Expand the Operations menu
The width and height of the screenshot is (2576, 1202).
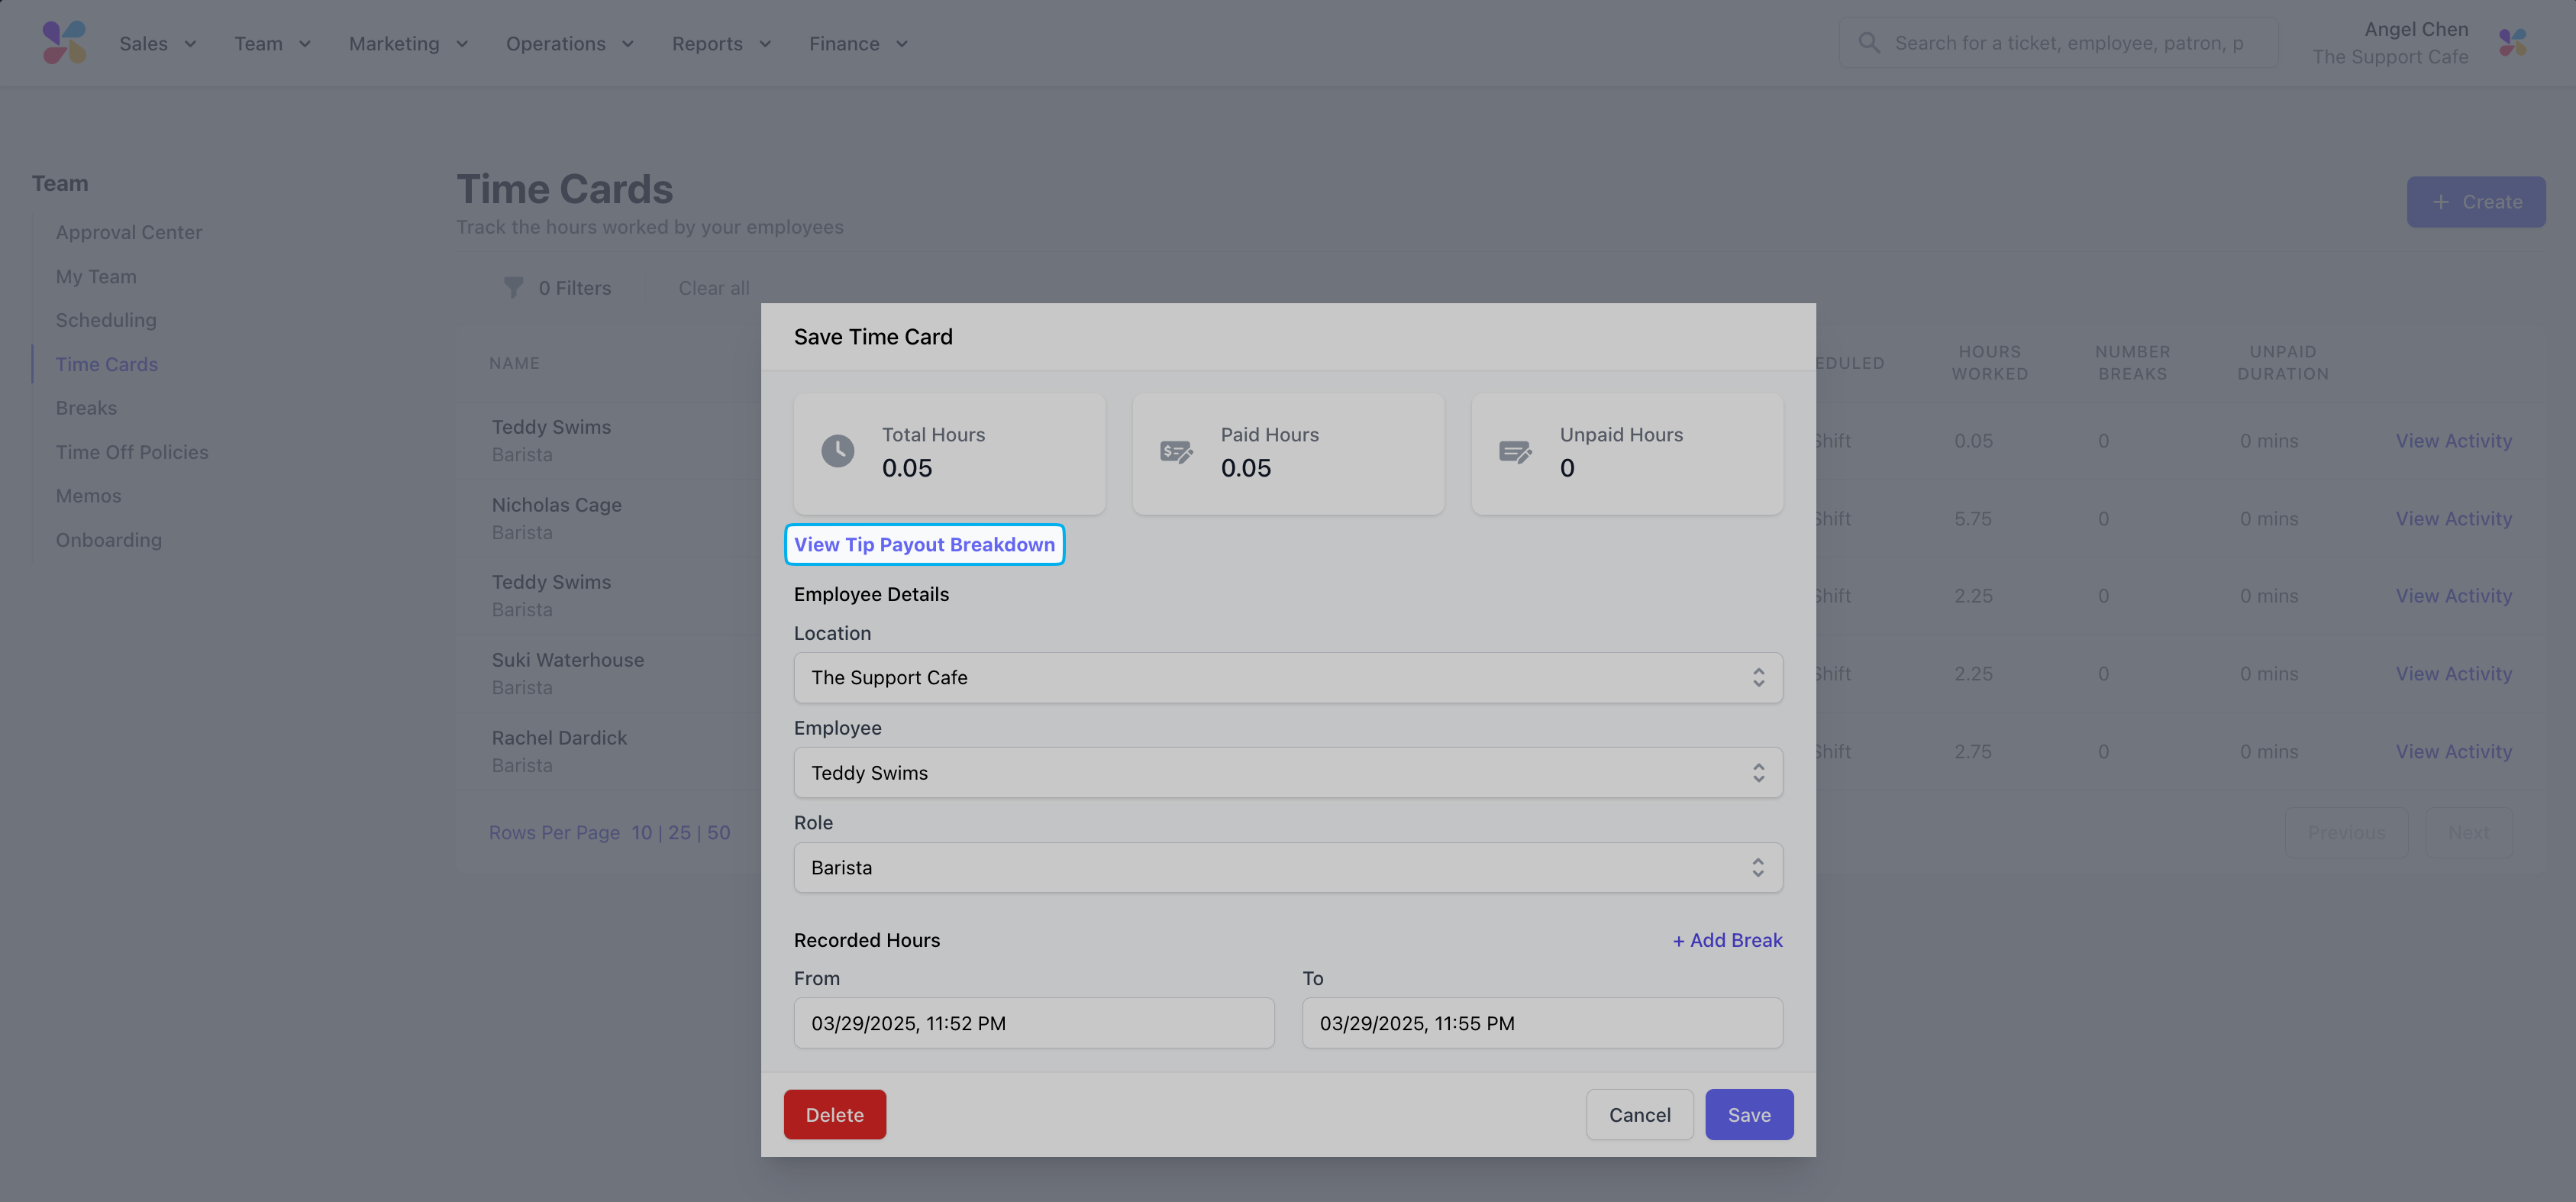tap(569, 44)
